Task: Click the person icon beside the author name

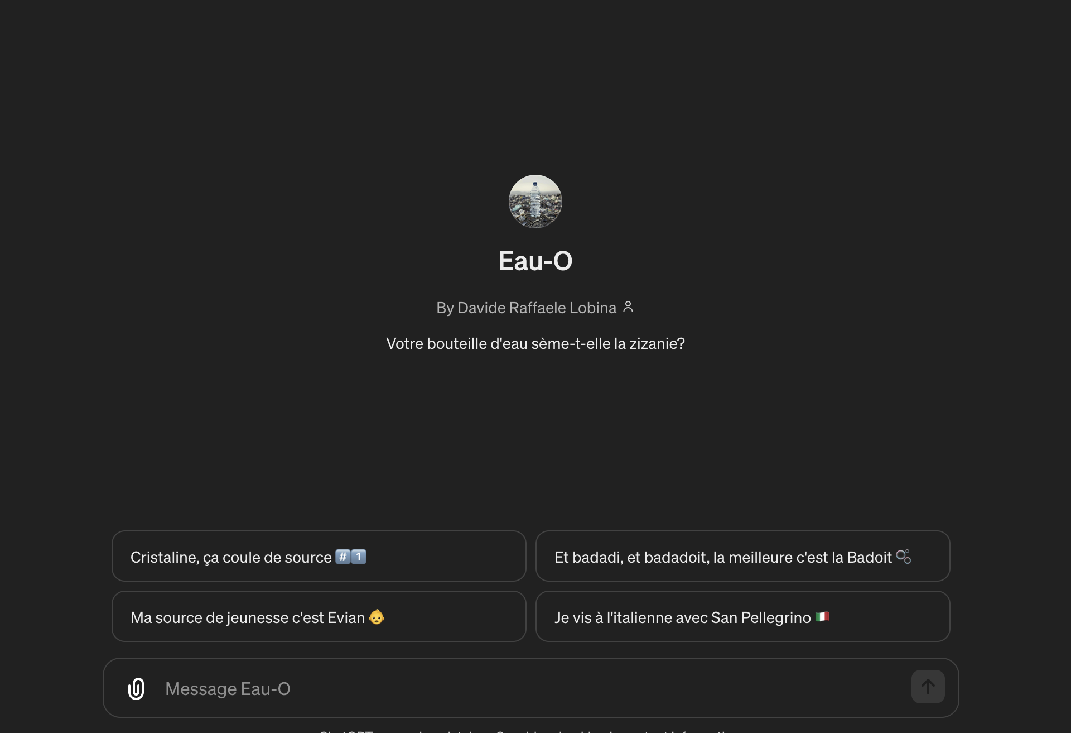Action: (628, 306)
